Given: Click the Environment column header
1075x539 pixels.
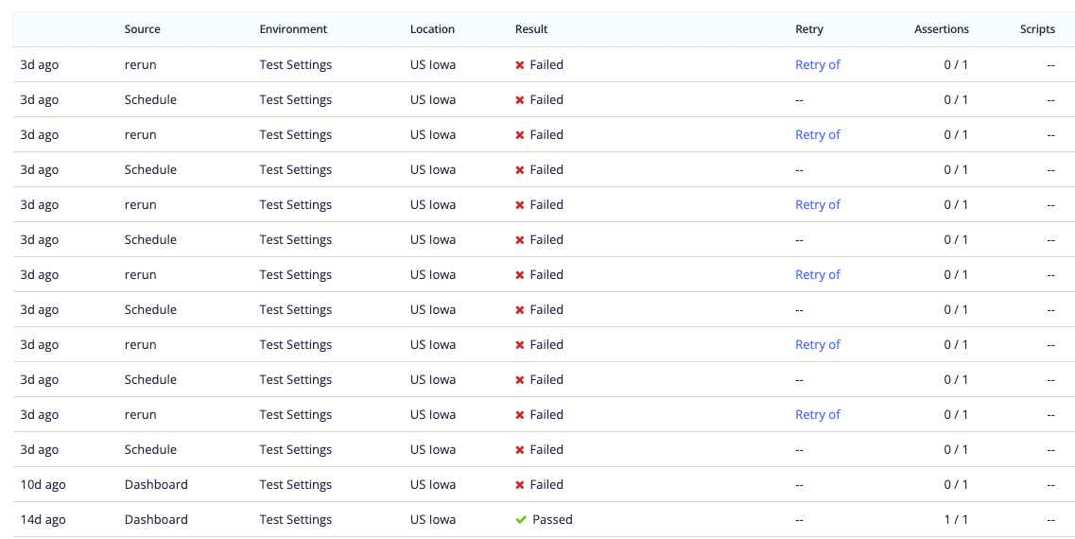Looking at the screenshot, I should [293, 29].
